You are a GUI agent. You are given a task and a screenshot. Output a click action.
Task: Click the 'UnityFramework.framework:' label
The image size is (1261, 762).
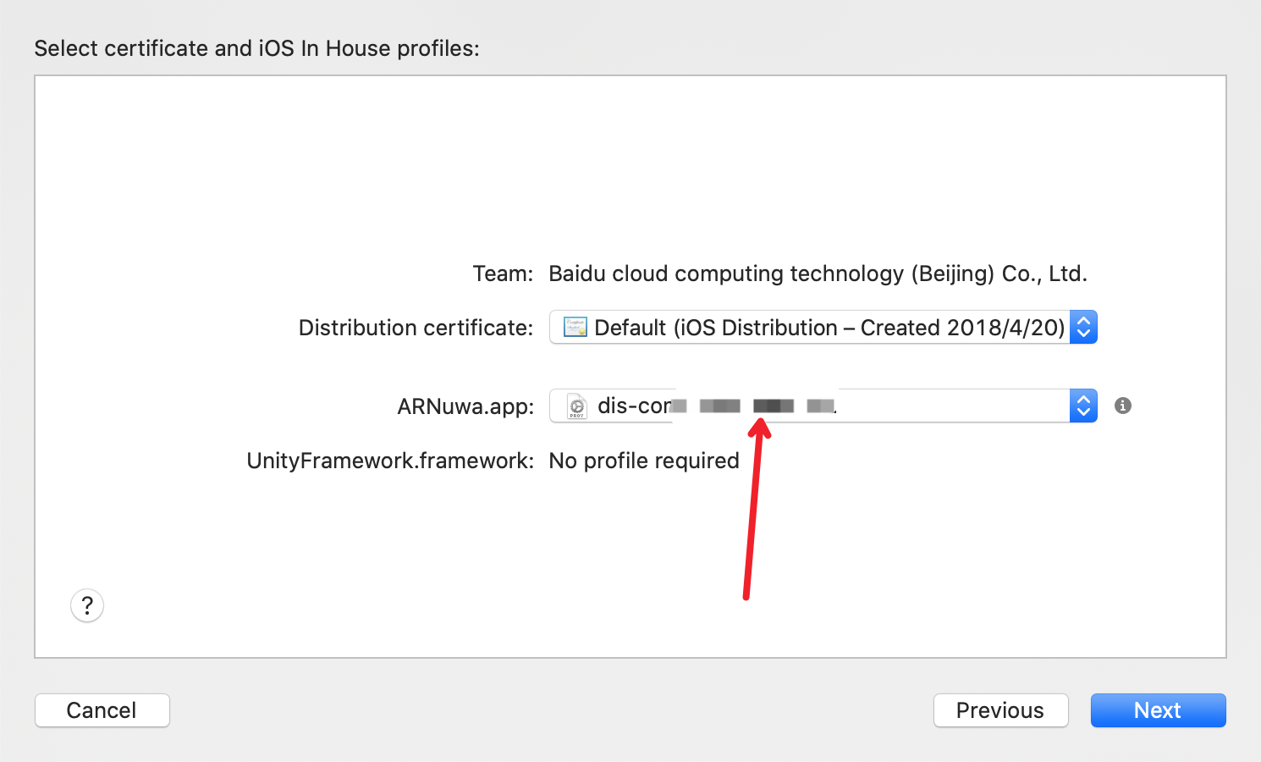tap(390, 461)
